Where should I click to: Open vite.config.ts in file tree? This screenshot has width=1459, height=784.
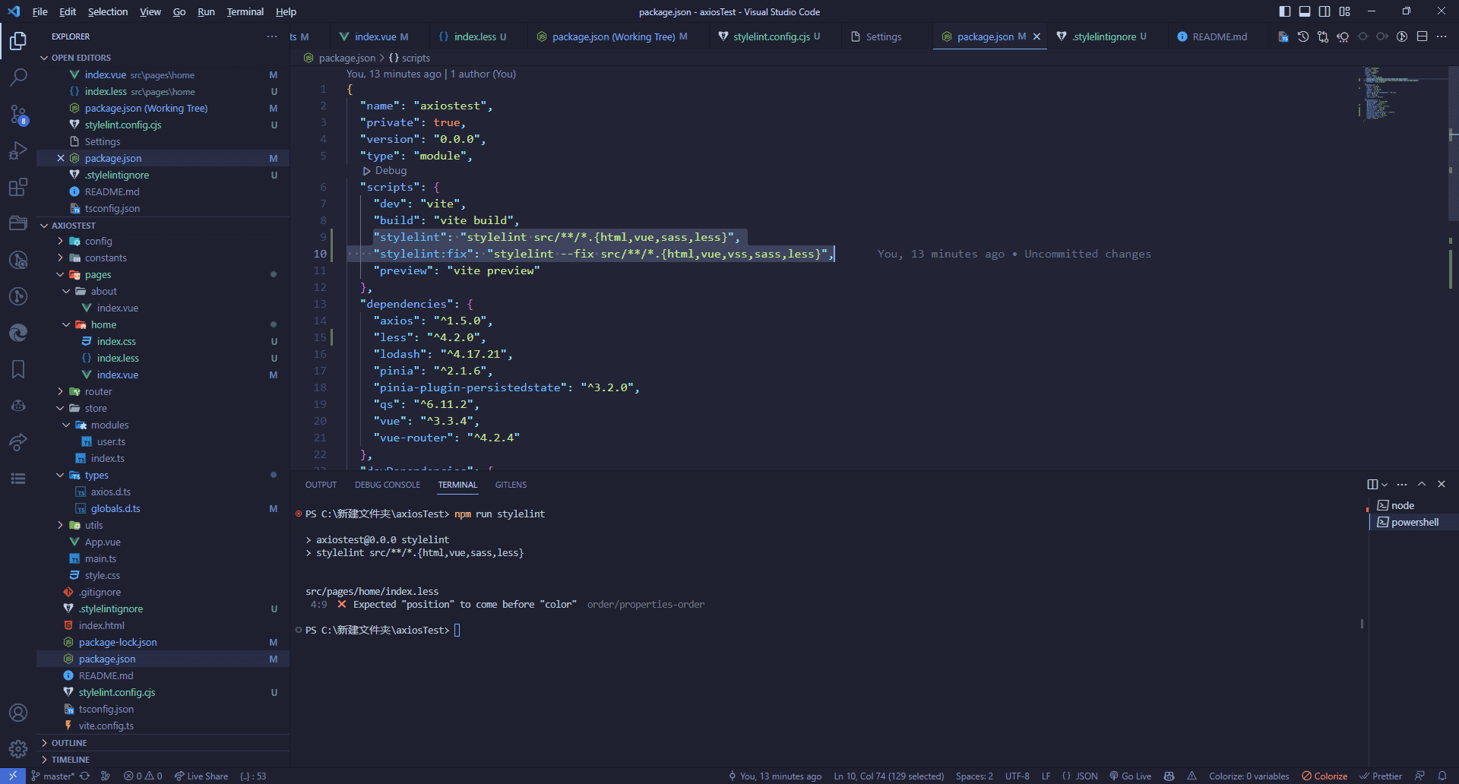[x=106, y=726]
